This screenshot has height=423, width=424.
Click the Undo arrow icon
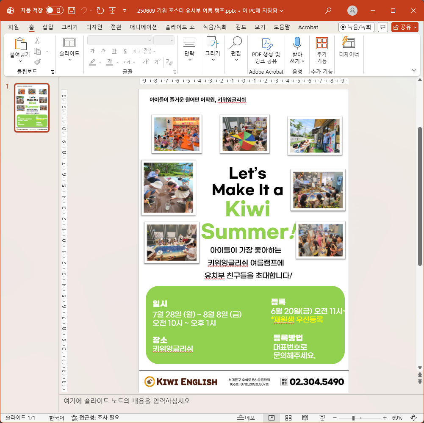(84, 11)
